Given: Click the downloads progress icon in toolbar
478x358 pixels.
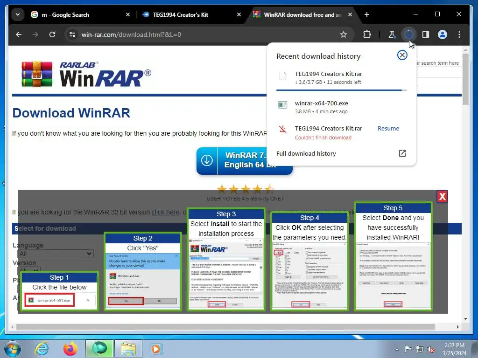Looking at the screenshot, I should 408,34.
